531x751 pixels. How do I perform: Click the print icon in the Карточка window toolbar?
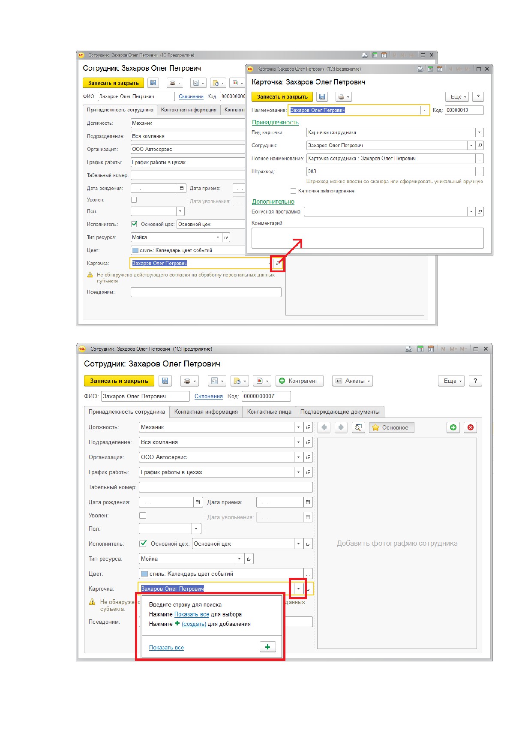click(x=343, y=97)
